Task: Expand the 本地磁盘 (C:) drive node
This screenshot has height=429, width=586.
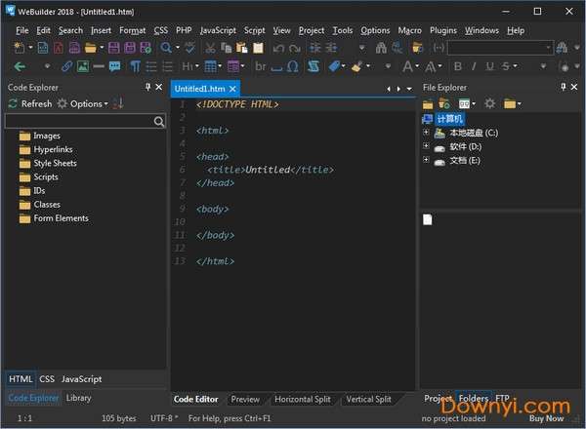Action: pyautogui.click(x=426, y=133)
